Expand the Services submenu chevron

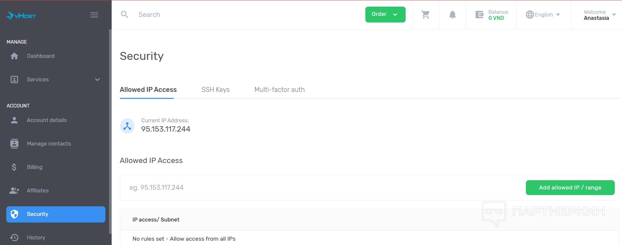coord(97,80)
